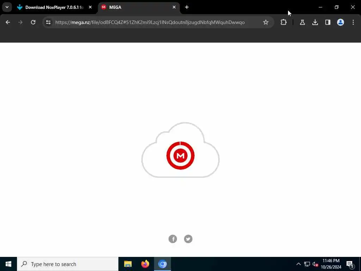
Task: Minimize the Chrome window
Action: pos(320,7)
